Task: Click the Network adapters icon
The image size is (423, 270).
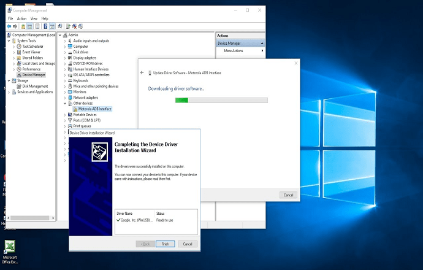Action: coord(70,98)
